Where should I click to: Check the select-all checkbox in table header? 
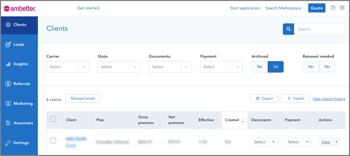pos(53,119)
